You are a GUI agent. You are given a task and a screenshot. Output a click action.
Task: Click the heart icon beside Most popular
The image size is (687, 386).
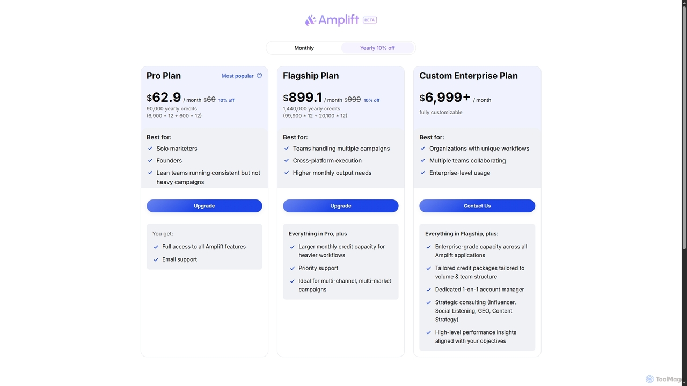coord(259,76)
